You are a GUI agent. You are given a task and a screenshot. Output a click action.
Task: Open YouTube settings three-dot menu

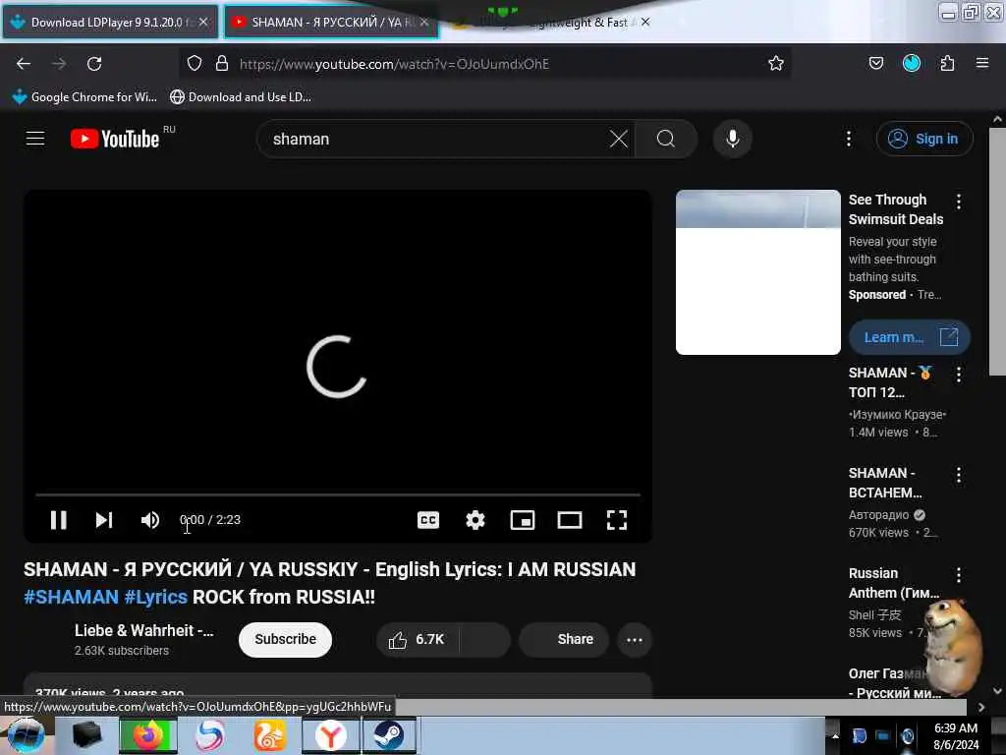click(848, 139)
